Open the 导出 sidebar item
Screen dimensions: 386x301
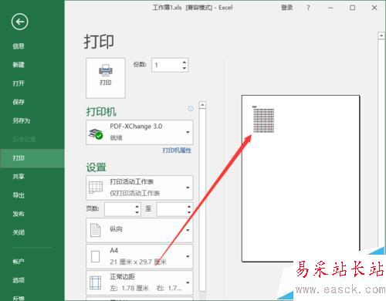tap(19, 195)
